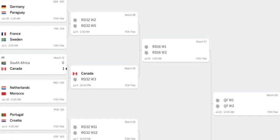Viewport: 280px width, 140px height.
Task: Click placeholder shield beside RD32 W2
Action: pos(75,20)
